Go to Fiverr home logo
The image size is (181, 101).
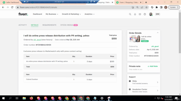coord(23,14)
